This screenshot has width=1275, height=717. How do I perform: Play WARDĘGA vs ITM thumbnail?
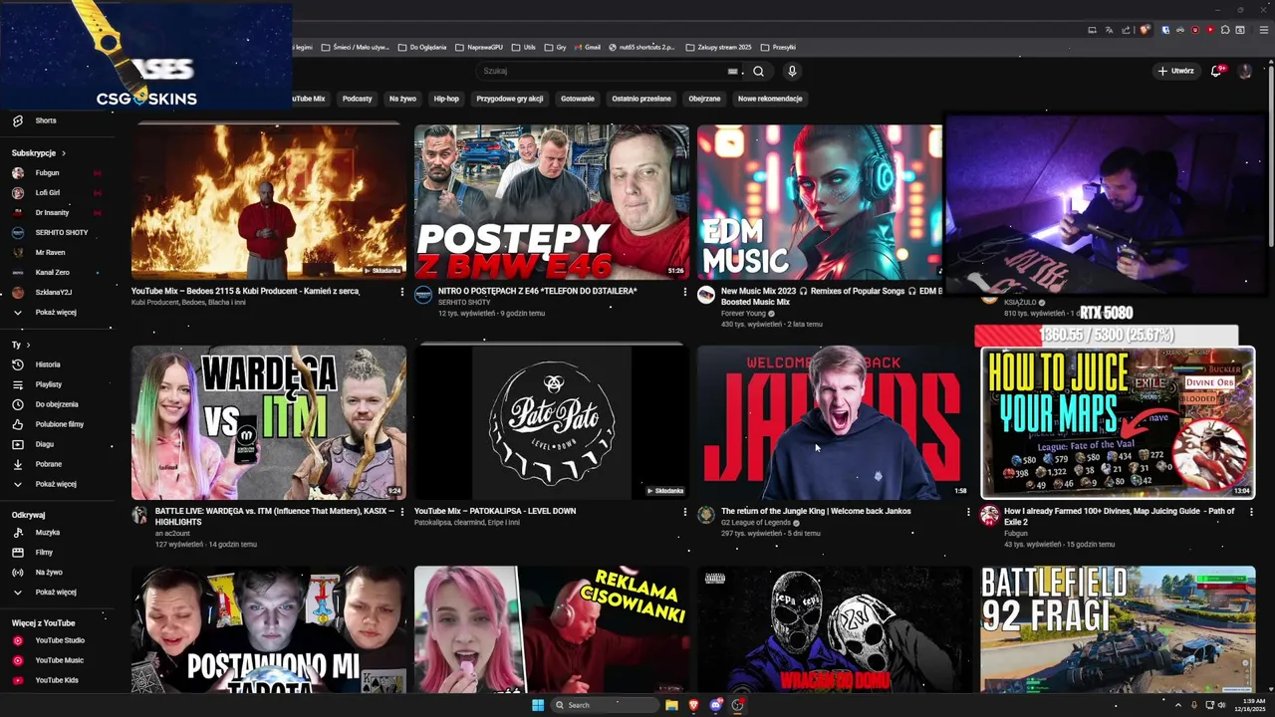[269, 422]
